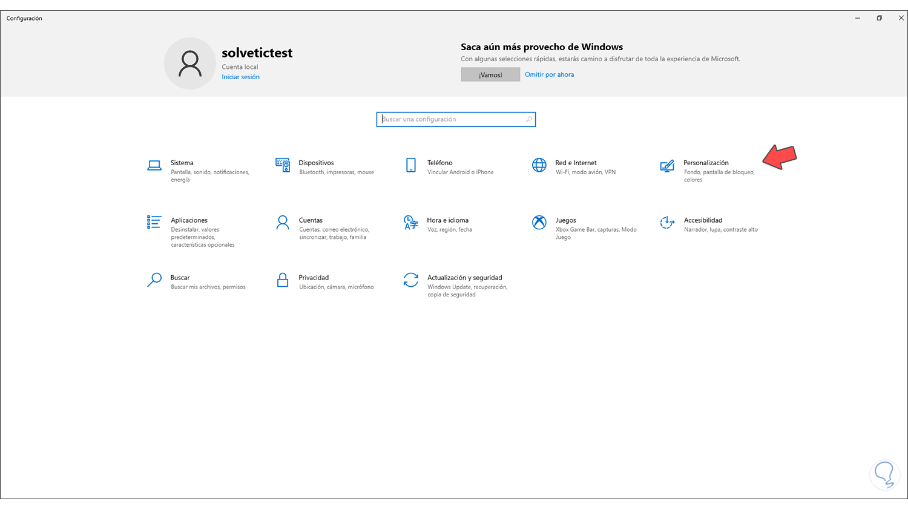Open the Buscar magnifier category icon
Screen dimensions: 908x510
click(154, 280)
